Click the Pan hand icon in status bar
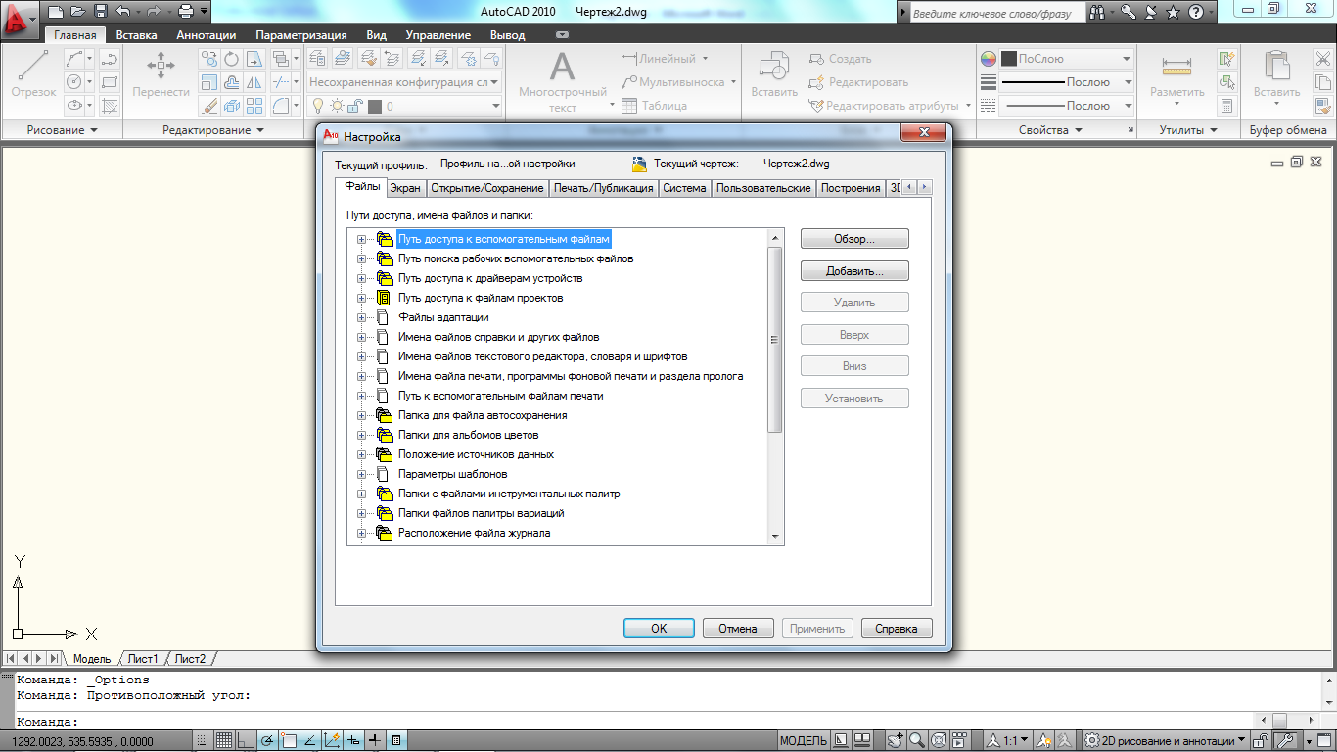 pyautogui.click(x=895, y=741)
